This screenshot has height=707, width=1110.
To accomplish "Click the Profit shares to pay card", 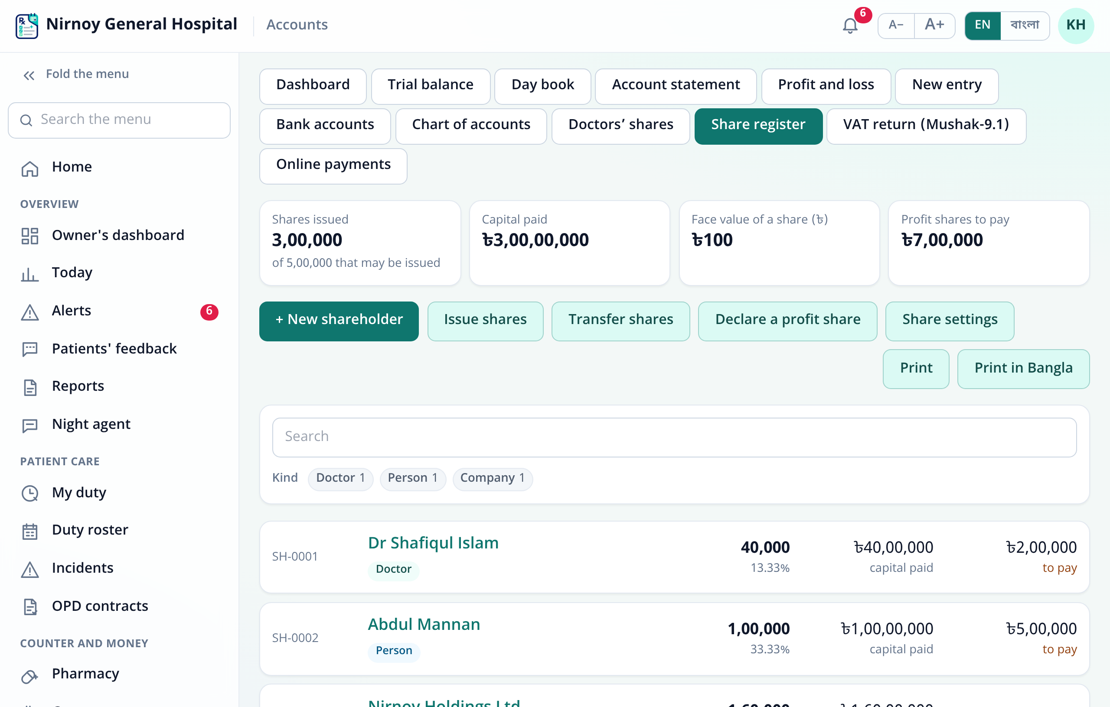I will (x=988, y=243).
